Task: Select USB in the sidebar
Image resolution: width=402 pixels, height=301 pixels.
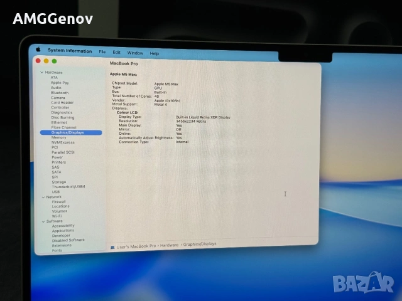Action: [56, 192]
